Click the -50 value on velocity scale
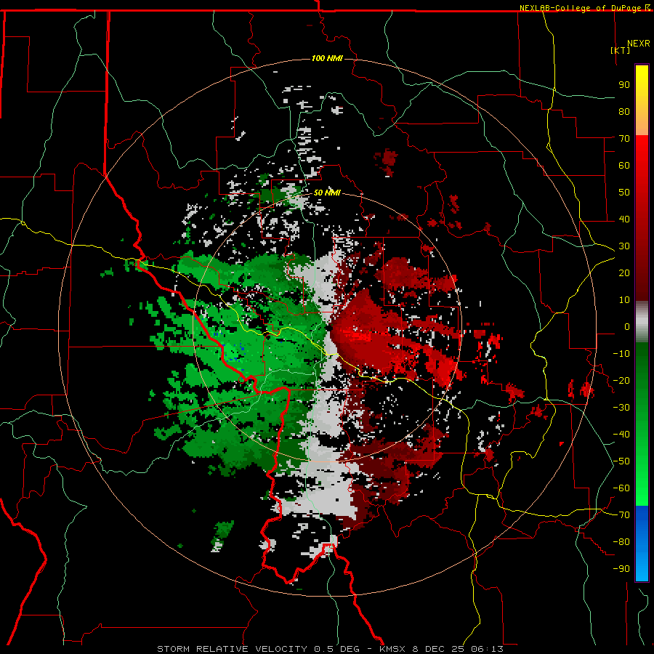 (621, 461)
